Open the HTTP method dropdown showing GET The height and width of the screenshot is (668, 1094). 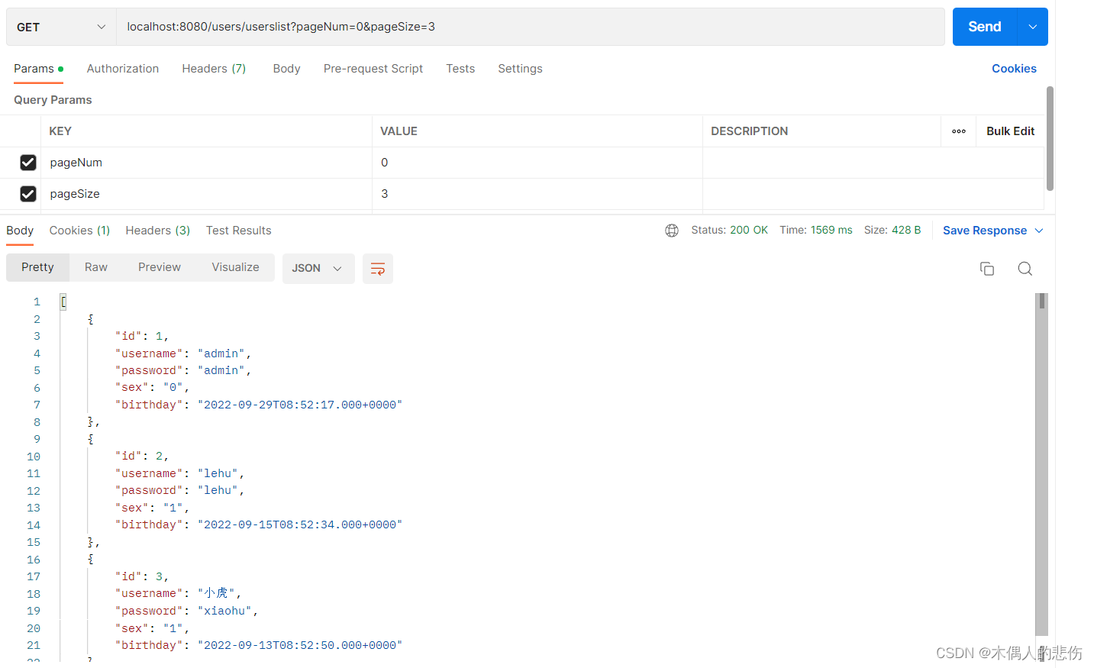tap(60, 26)
